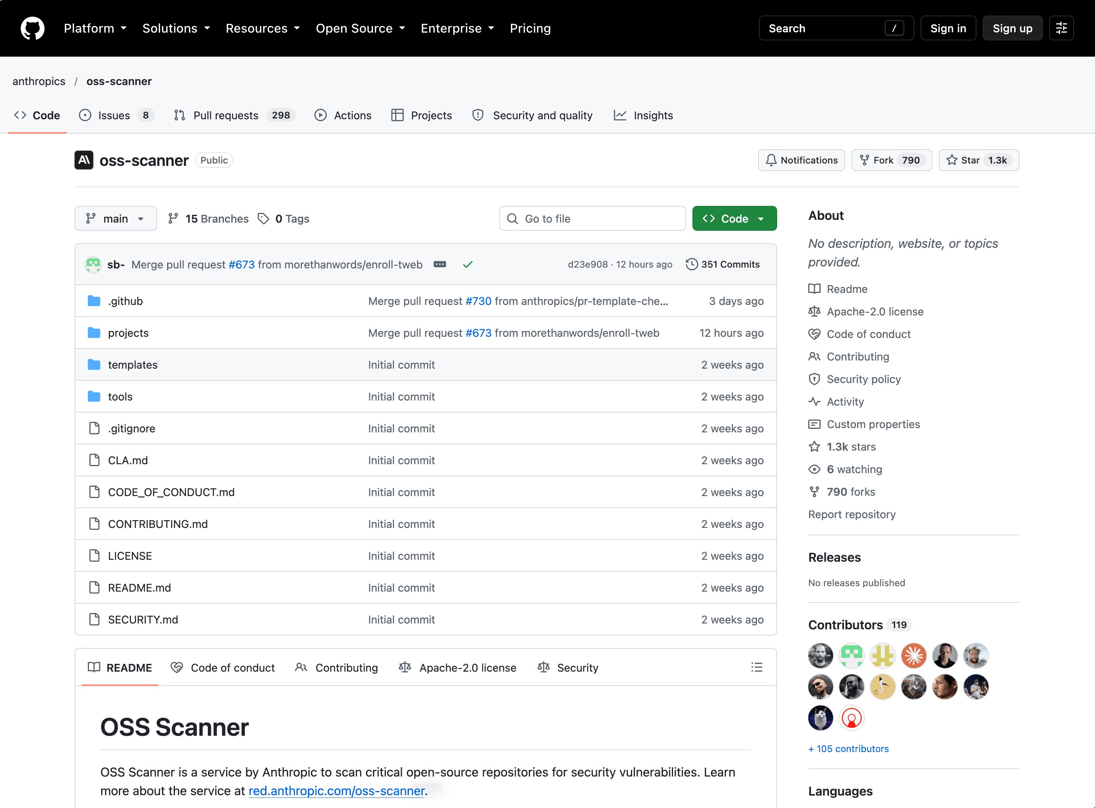Expand the Enterprise menu
This screenshot has width=1095, height=808.
(457, 28)
